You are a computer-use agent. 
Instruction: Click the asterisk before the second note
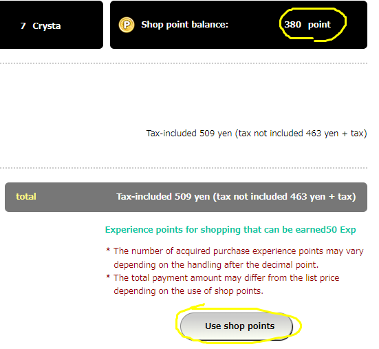click(x=108, y=277)
